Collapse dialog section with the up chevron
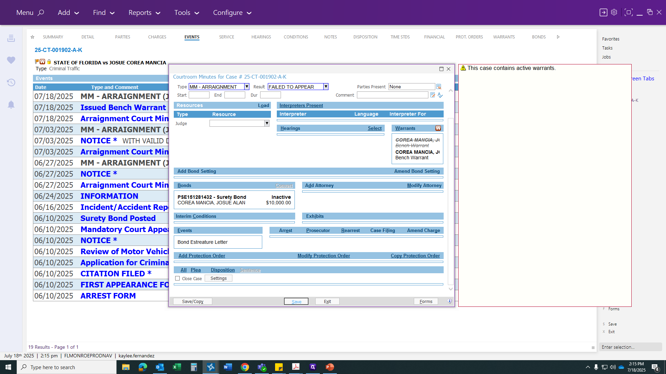This screenshot has width=666, height=374. click(x=451, y=90)
